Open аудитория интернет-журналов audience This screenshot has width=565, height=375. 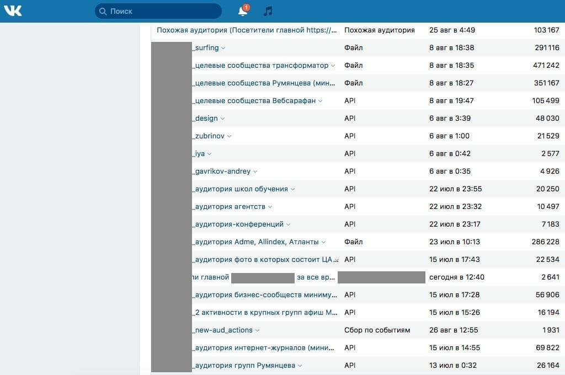(264, 347)
